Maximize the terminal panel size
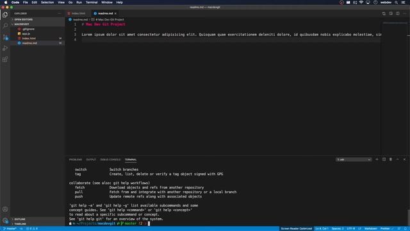The width and height of the screenshot is (410, 231). click(397, 159)
